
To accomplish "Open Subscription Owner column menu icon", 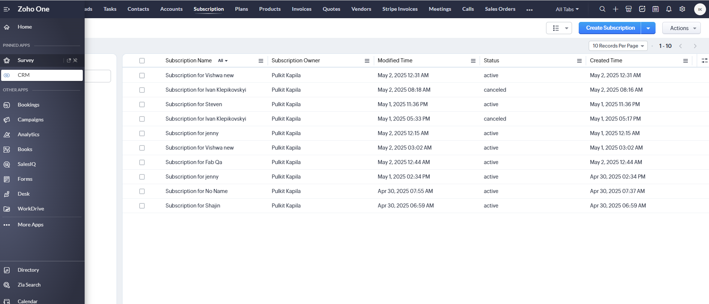I will 367,61.
